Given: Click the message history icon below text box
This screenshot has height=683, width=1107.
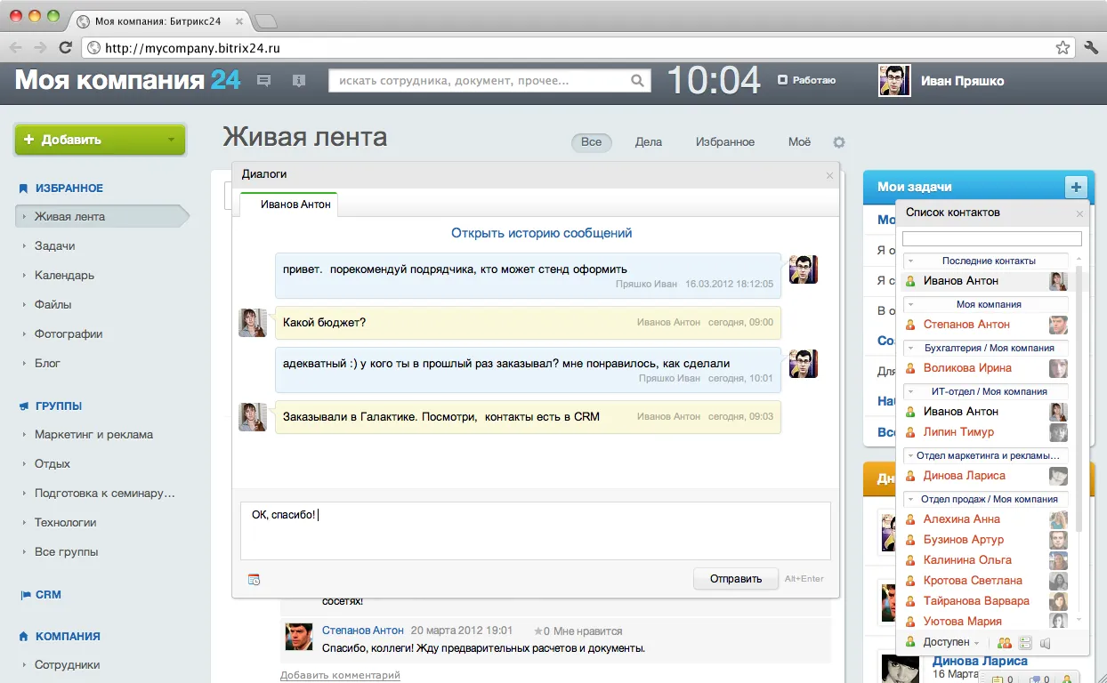Looking at the screenshot, I should click(x=255, y=580).
